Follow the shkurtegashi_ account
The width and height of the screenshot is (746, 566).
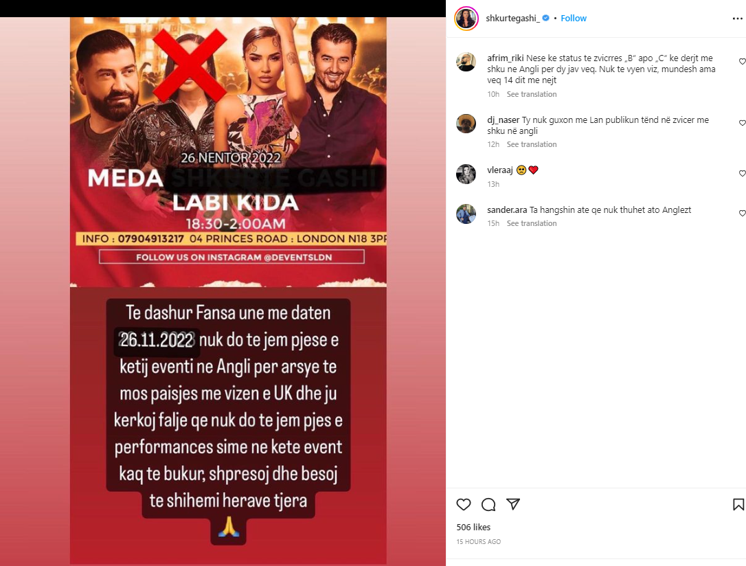click(574, 18)
